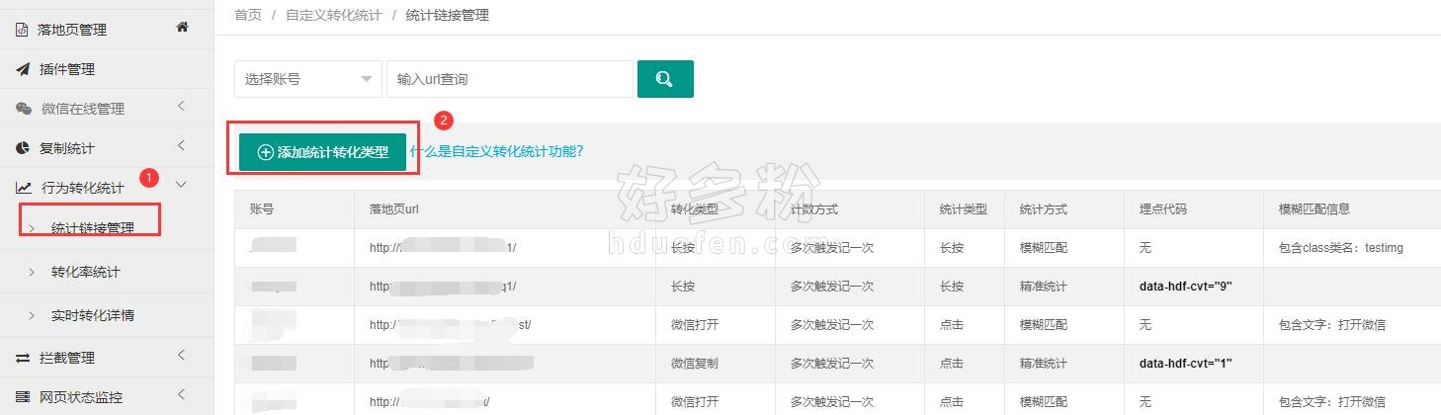Click the 插件管理 paper plane icon
The width and height of the screenshot is (1441, 415).
tap(22, 69)
